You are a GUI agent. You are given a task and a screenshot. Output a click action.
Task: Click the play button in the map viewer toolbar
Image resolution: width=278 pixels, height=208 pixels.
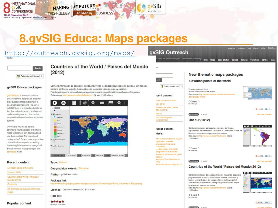(x=55, y=103)
